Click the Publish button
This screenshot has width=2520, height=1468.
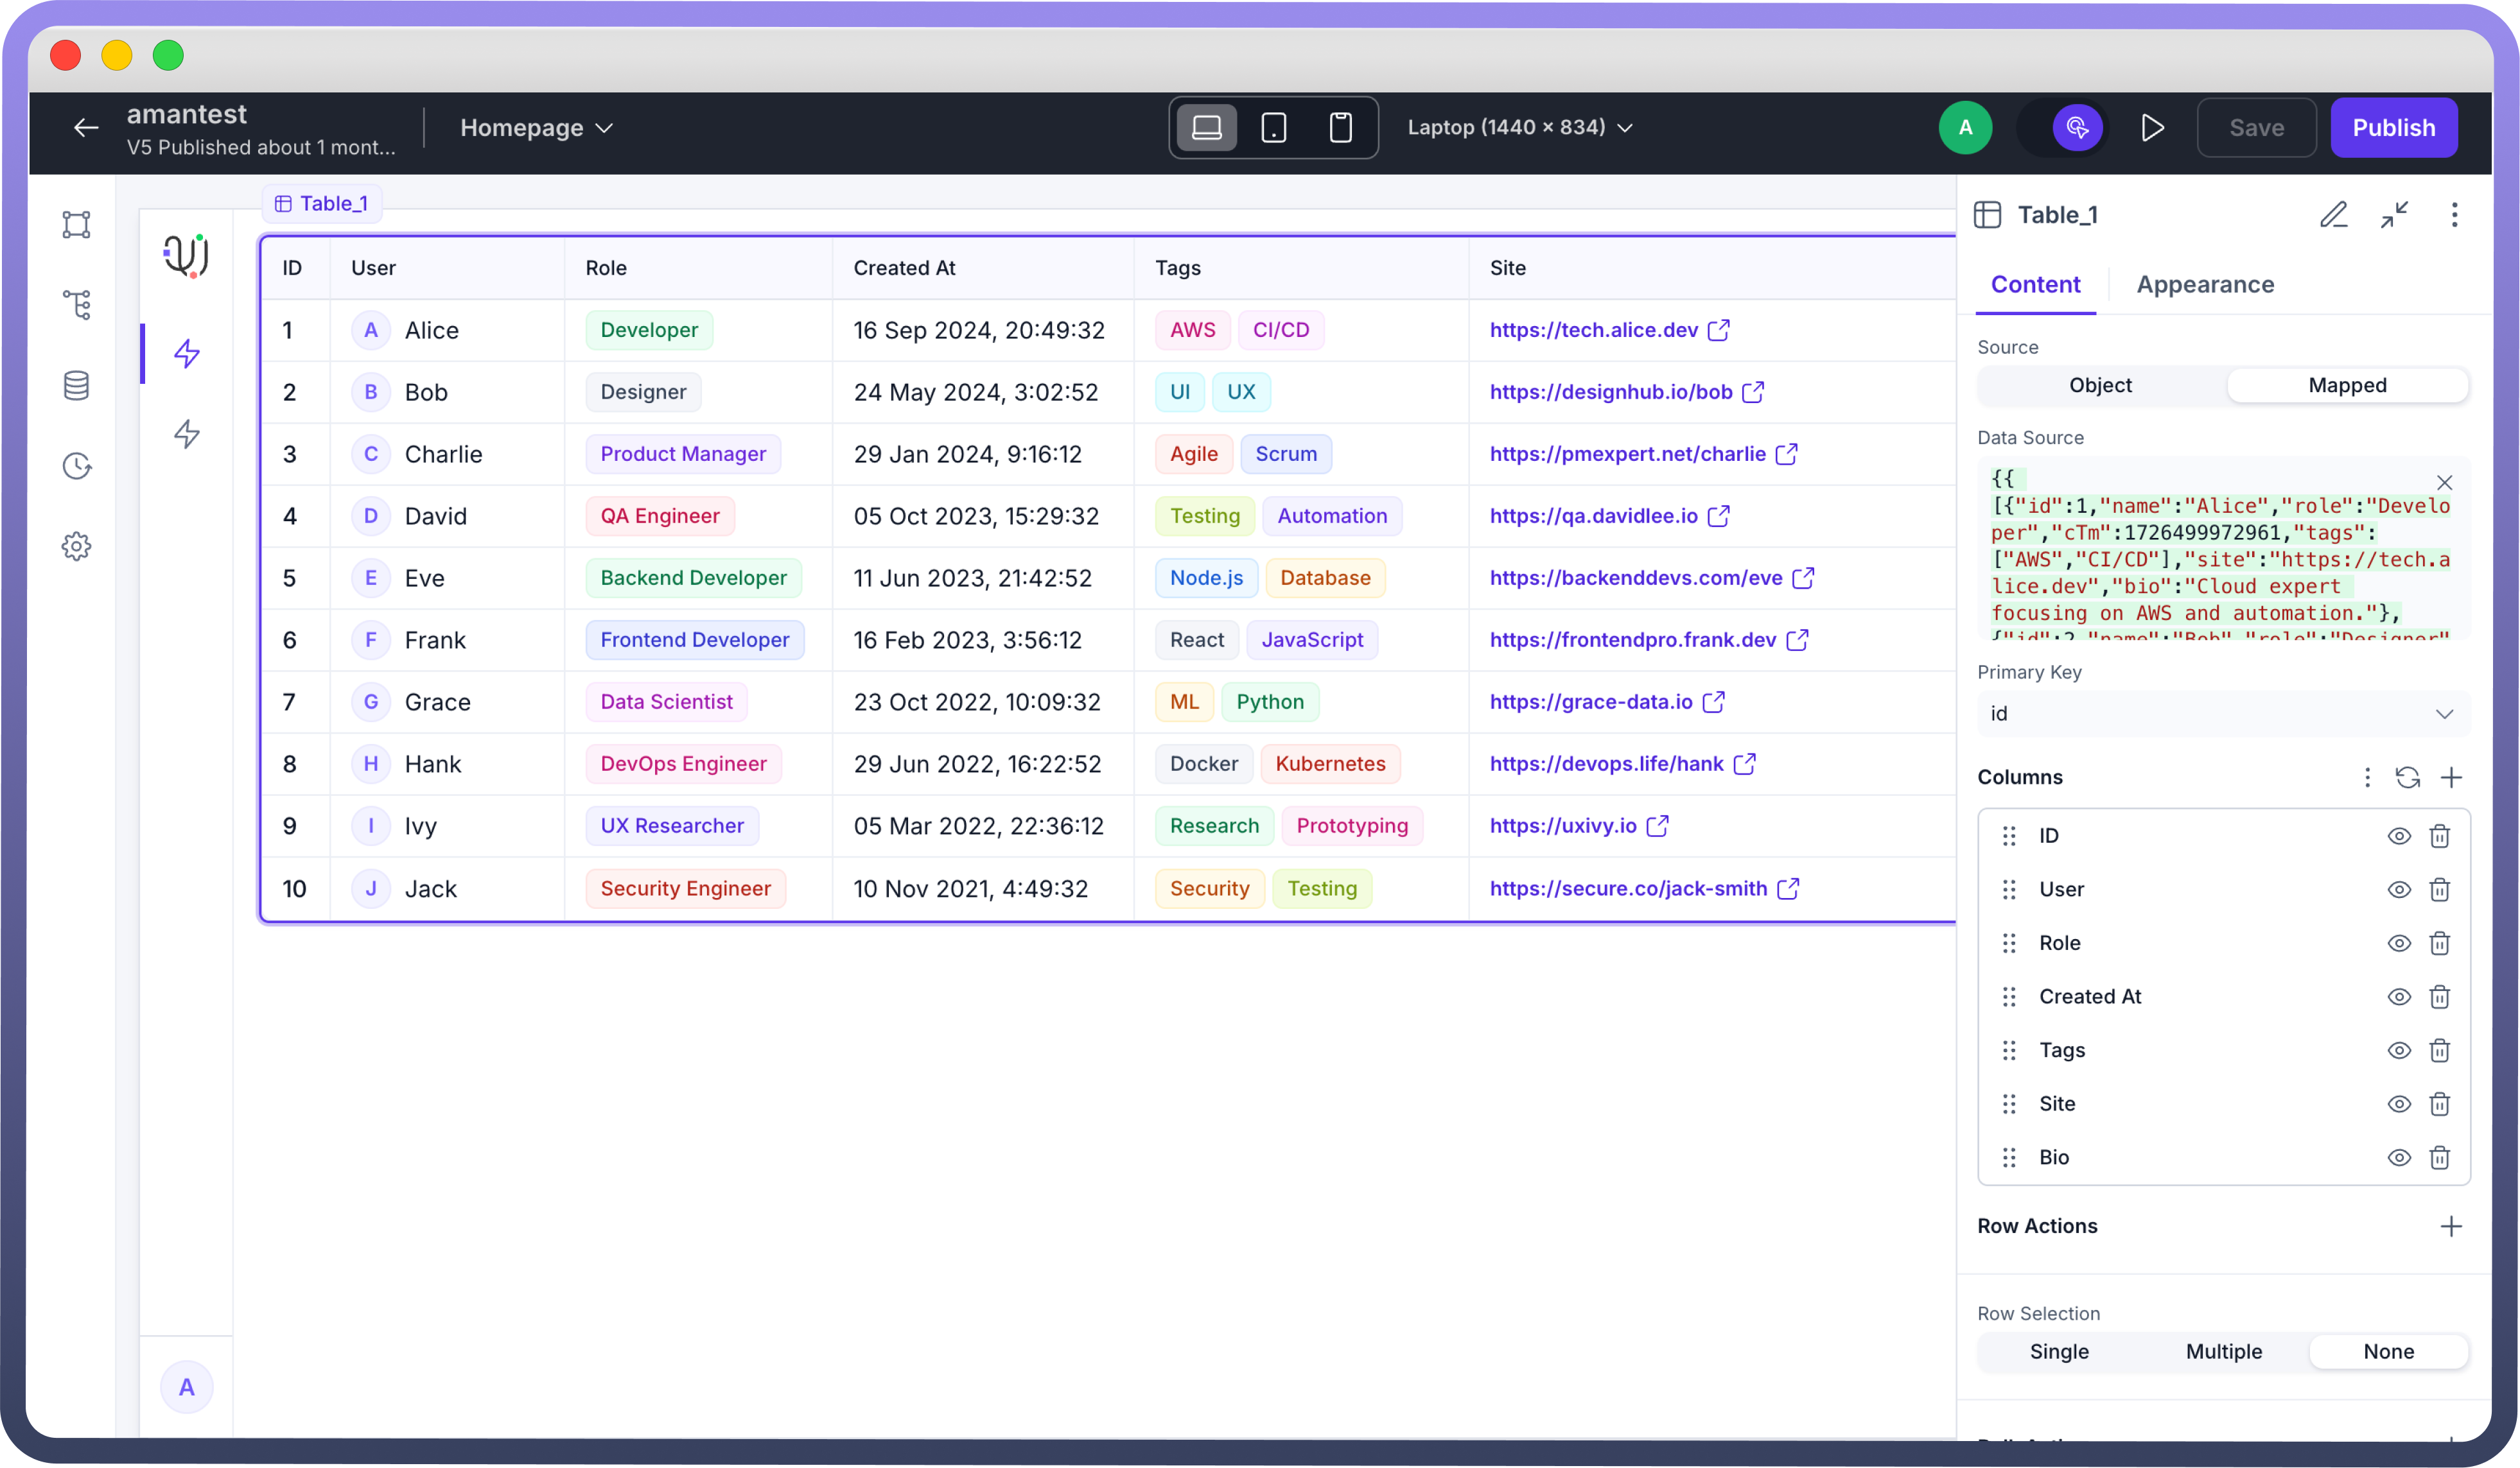(2393, 128)
